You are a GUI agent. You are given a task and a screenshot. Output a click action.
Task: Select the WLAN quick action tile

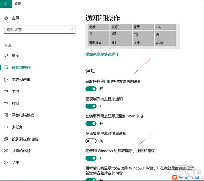tap(165, 38)
